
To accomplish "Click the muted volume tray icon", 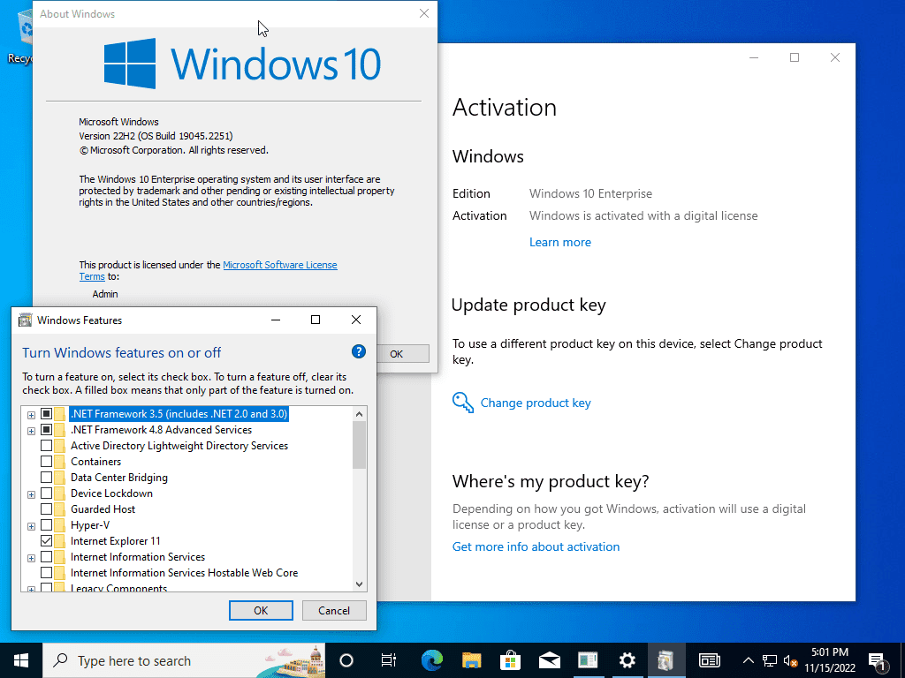I will click(790, 660).
